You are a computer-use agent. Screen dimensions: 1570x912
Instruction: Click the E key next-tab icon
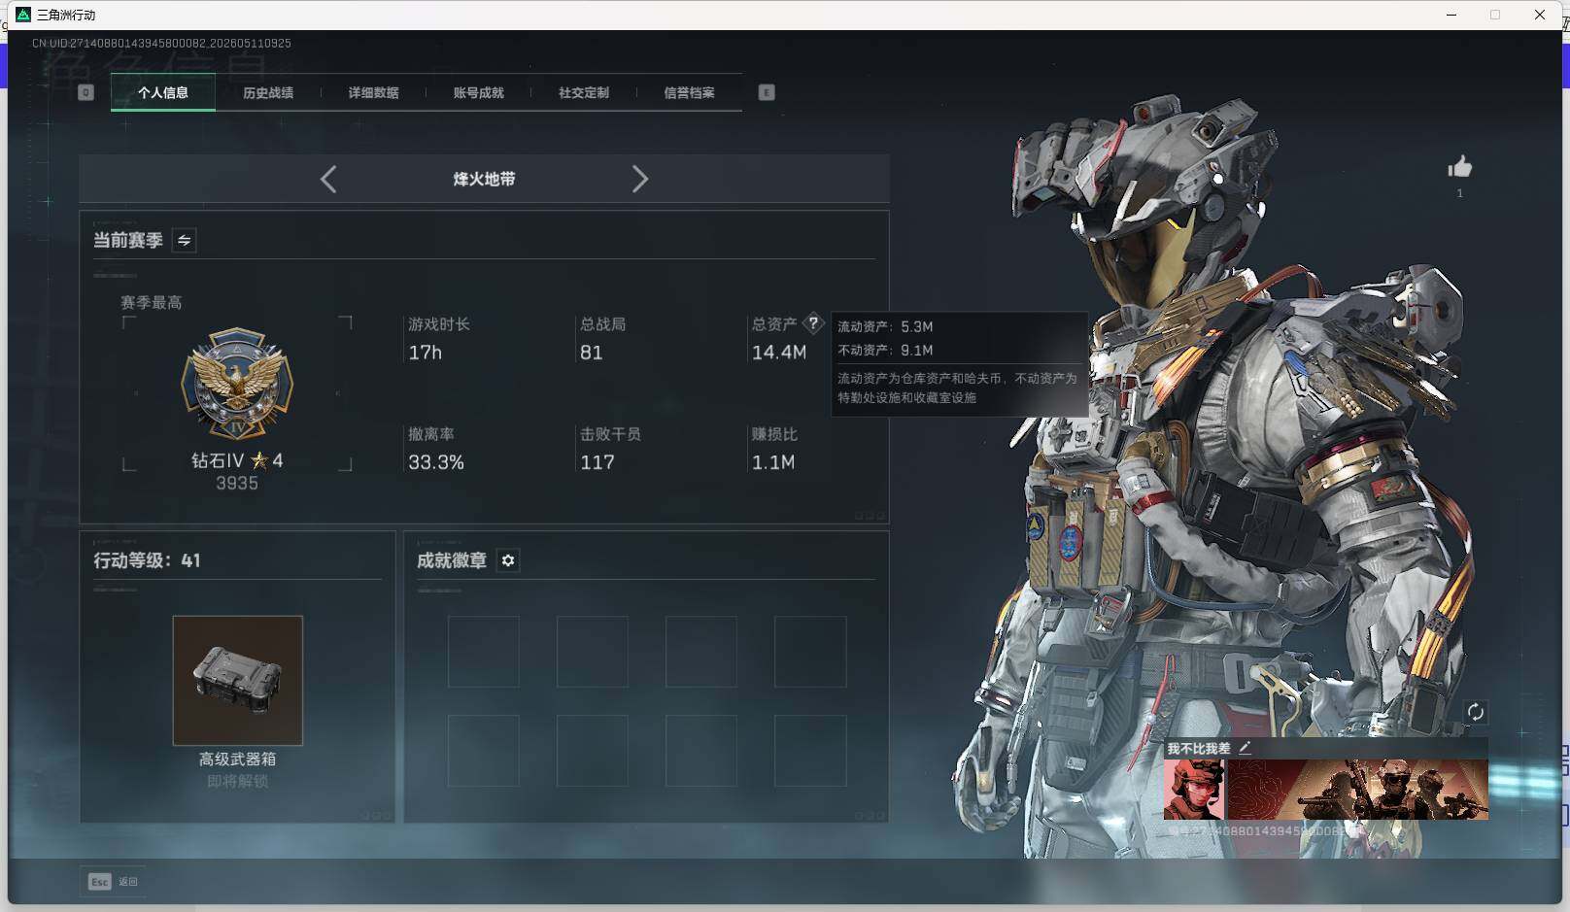coord(767,92)
